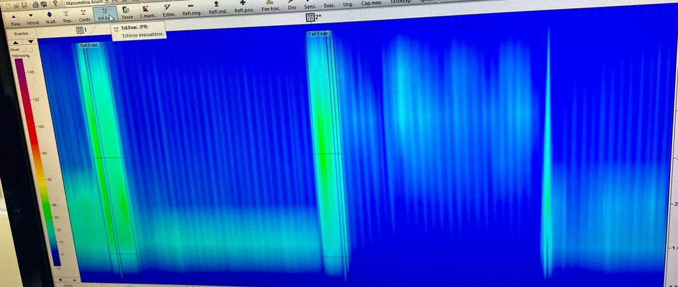678x287 pixels.
Task: Click event marker 1 on the timeline
Action: pos(81,30)
